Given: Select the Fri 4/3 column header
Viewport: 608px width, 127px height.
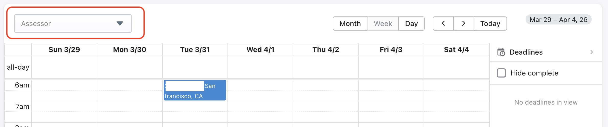Looking at the screenshot, I should (x=391, y=49).
